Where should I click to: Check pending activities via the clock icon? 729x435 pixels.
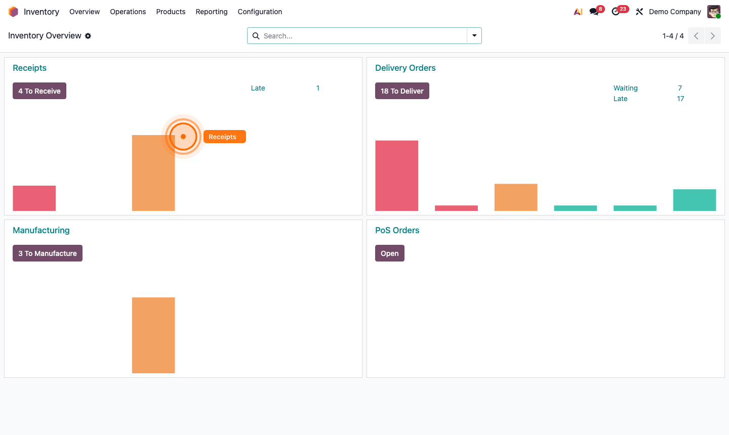(x=616, y=11)
